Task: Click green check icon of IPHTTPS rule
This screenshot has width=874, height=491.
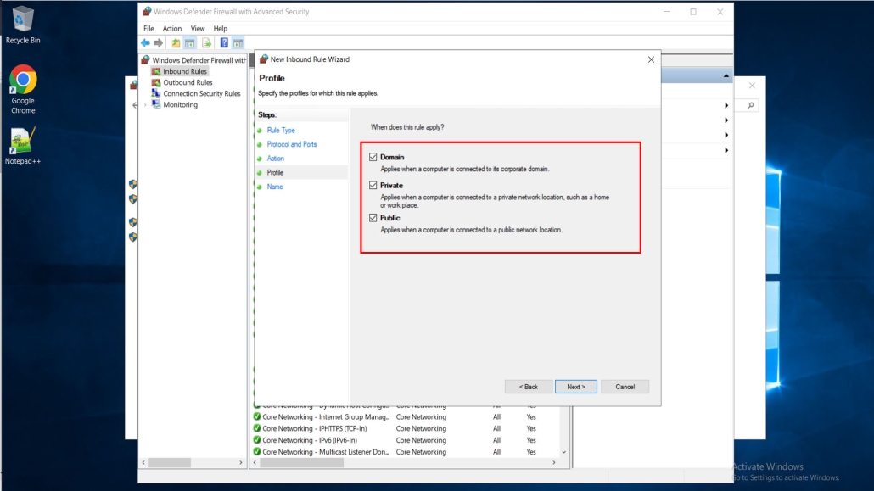Action: pos(257,428)
